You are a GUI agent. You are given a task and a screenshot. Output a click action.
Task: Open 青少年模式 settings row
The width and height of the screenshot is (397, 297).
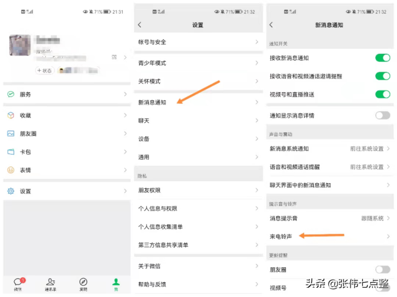pyautogui.click(x=198, y=63)
